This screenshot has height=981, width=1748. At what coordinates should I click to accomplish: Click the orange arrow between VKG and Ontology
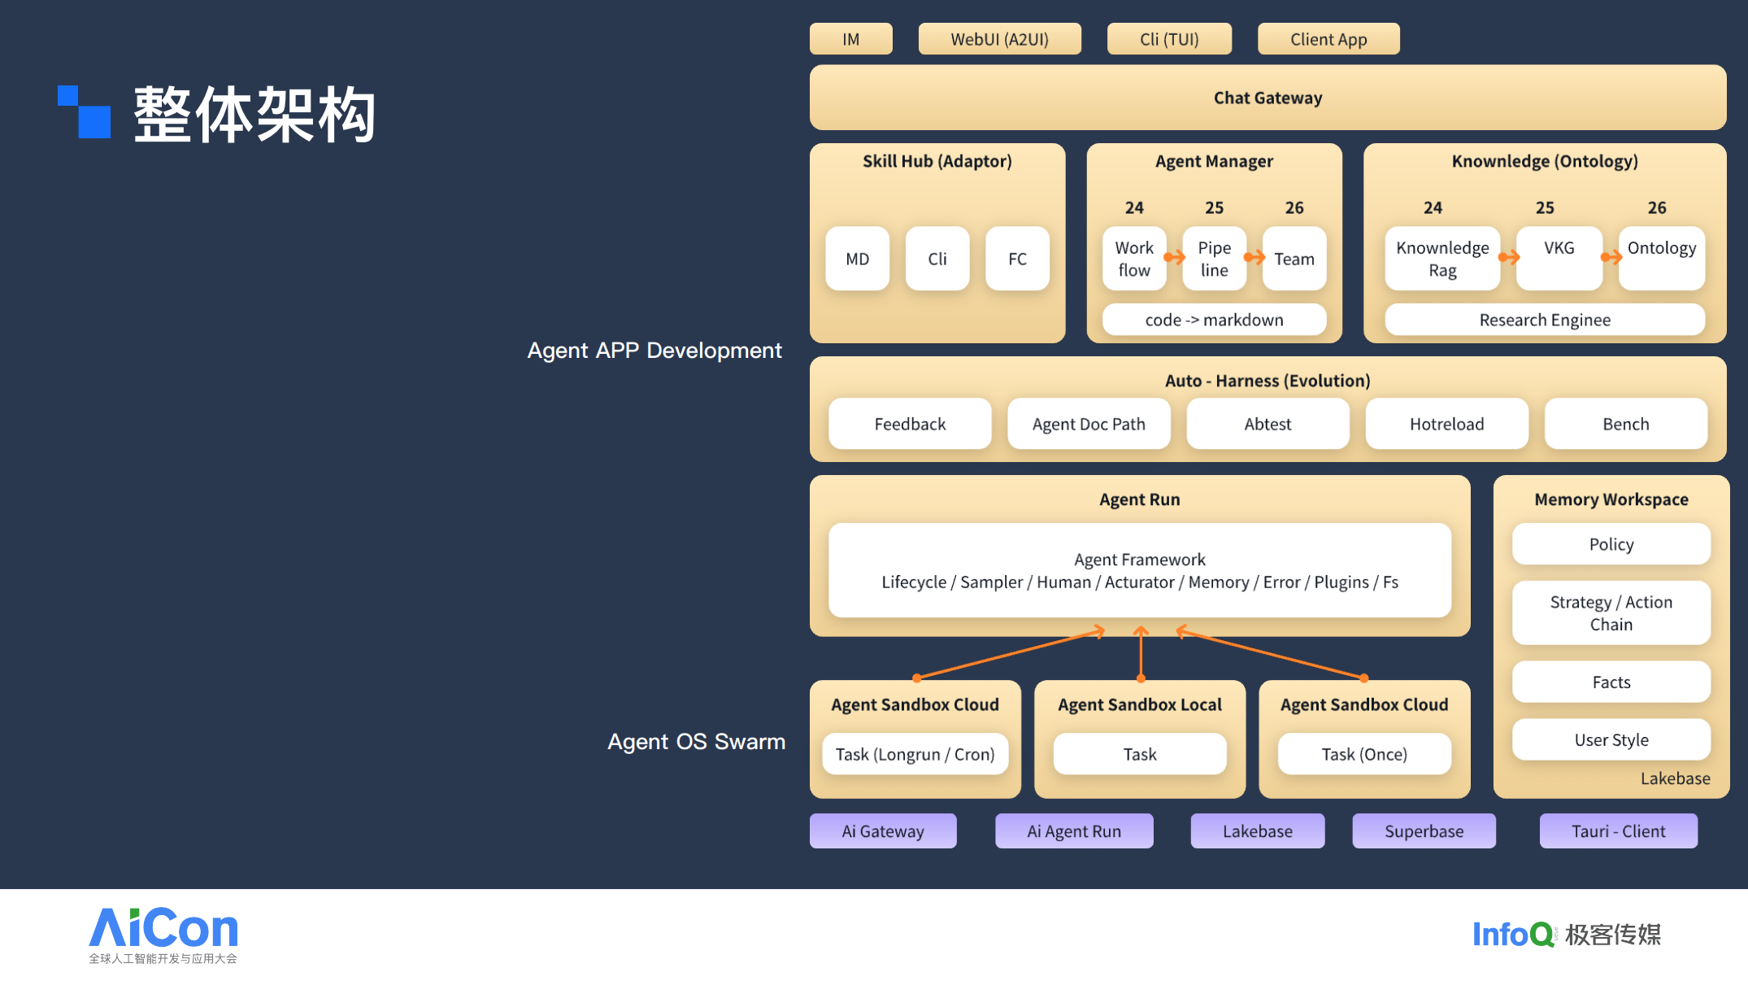[1611, 258]
